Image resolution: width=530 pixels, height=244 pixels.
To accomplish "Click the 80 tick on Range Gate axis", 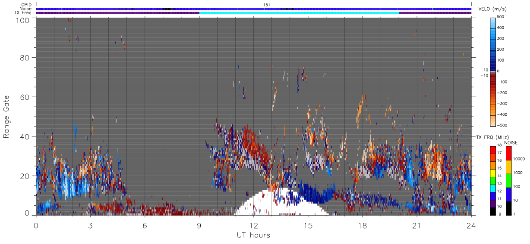I will pos(25,57).
